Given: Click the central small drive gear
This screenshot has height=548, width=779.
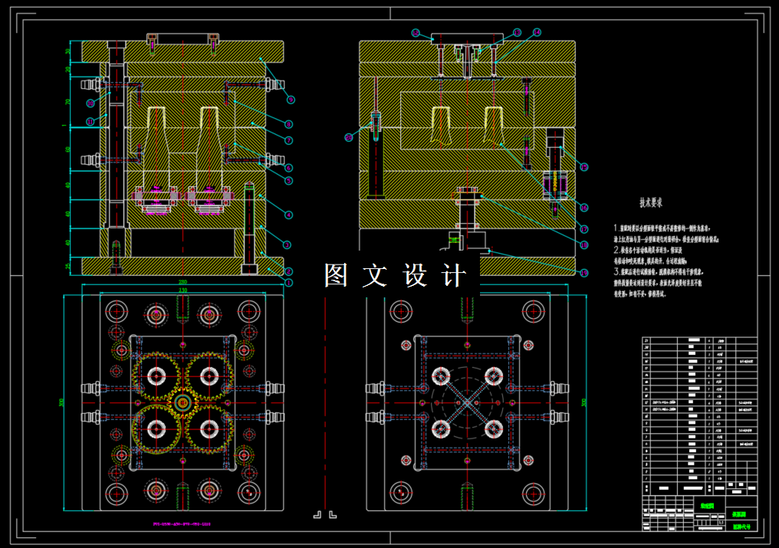Looking at the screenshot, I should [182, 402].
